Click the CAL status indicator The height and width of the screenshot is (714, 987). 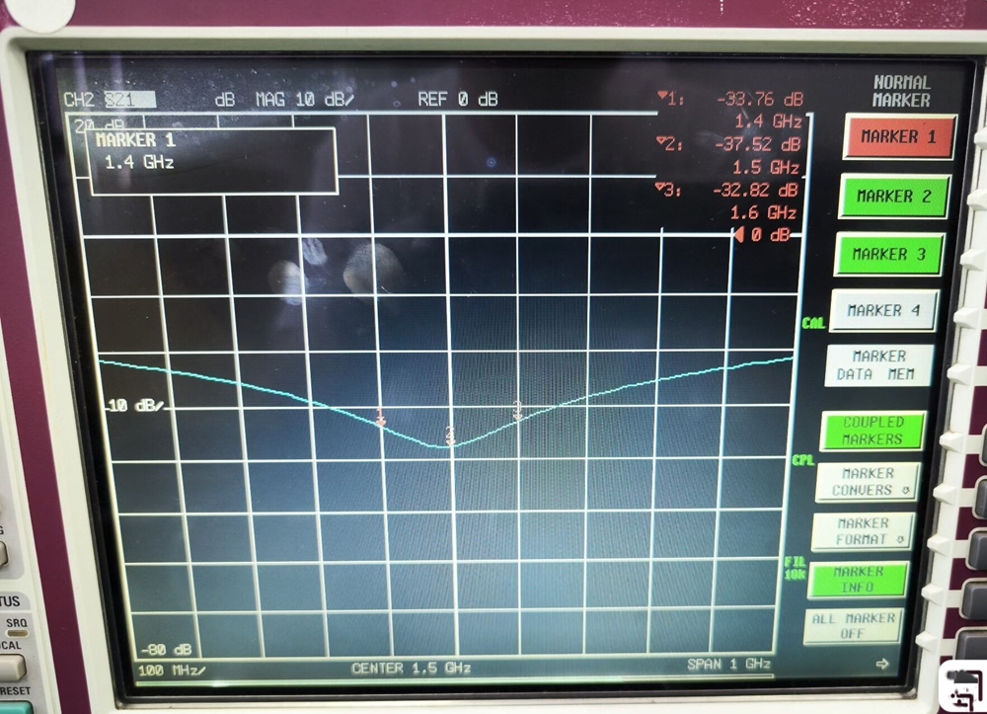pyautogui.click(x=812, y=323)
